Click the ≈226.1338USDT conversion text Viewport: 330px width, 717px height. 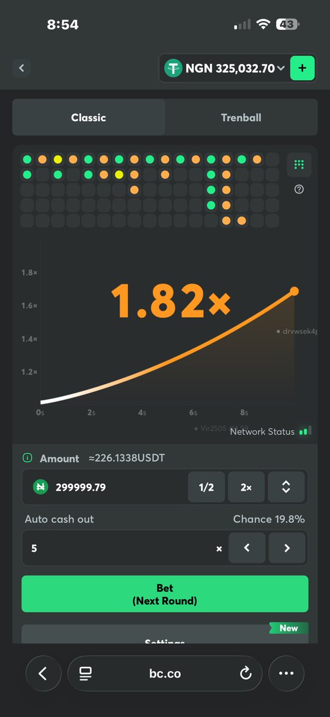point(127,458)
